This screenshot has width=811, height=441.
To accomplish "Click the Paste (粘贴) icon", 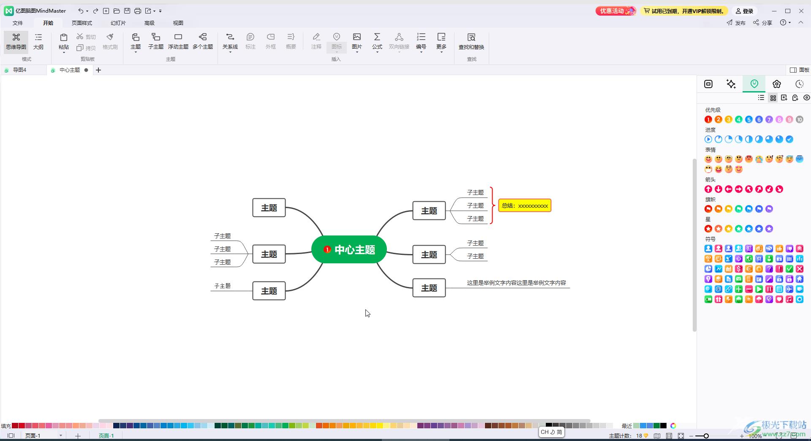I will (64, 38).
